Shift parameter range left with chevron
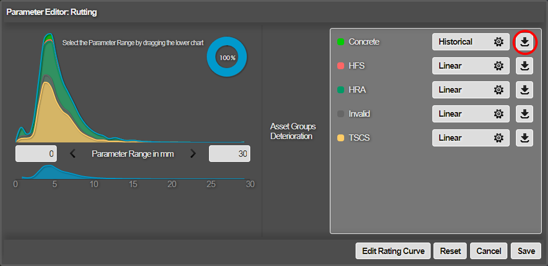 tap(73, 153)
